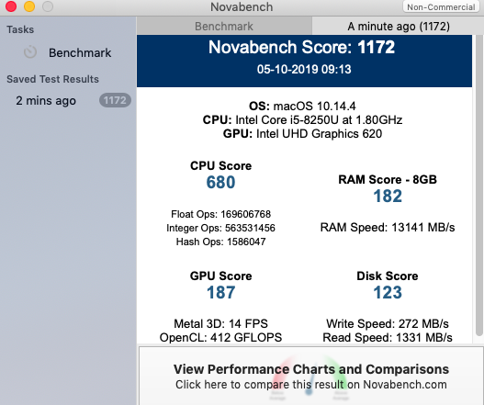The height and width of the screenshot is (405, 484).
Task: Click Metal 3D: 14 FPS text
Action: click(x=220, y=323)
